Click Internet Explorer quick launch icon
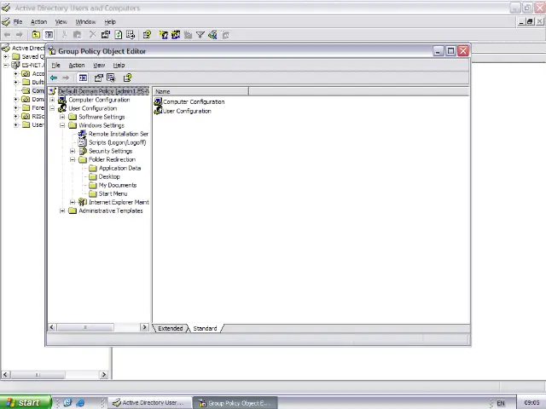Screen dimensions: 546x409 [x=80, y=403]
